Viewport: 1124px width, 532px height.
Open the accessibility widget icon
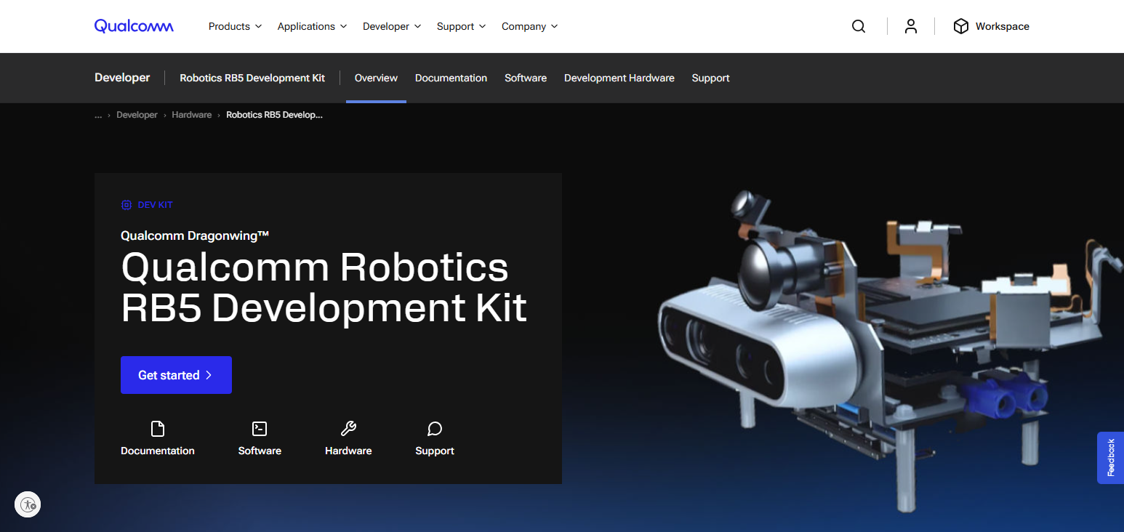(28, 504)
